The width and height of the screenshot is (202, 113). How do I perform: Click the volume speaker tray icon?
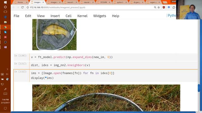point(7,74)
